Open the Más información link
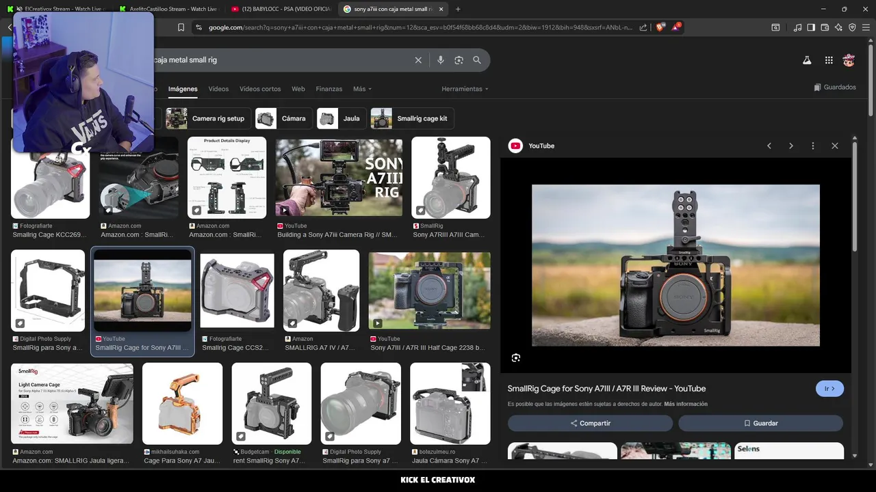 686,404
